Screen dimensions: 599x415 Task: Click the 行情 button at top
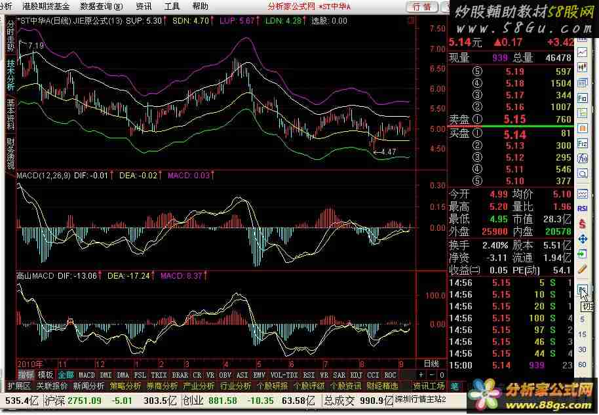coord(422,7)
